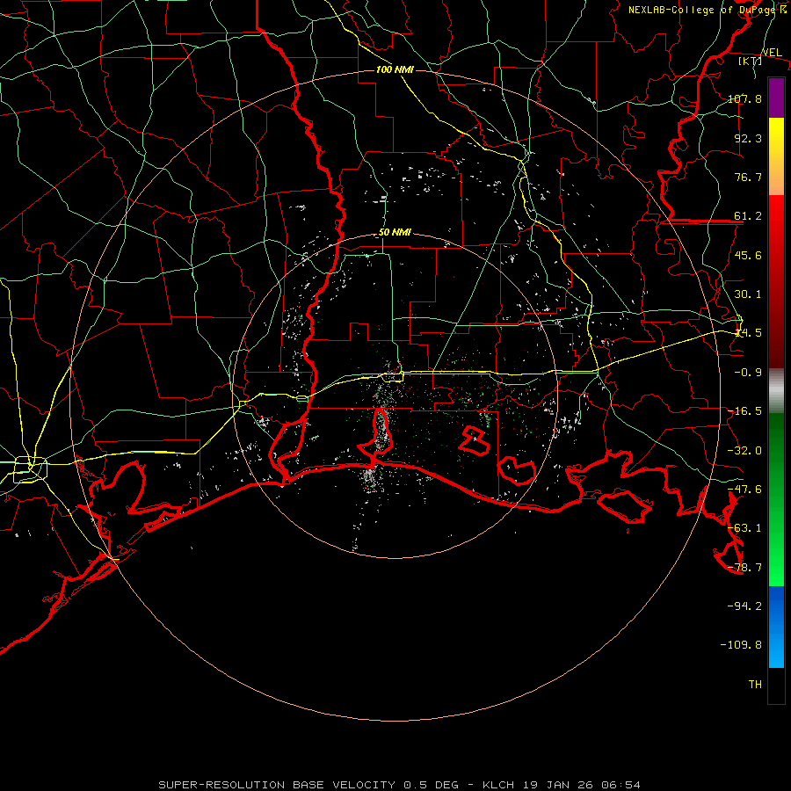Click the 50 NMI range ring label
Screen dimensions: 791x791
pyautogui.click(x=395, y=232)
